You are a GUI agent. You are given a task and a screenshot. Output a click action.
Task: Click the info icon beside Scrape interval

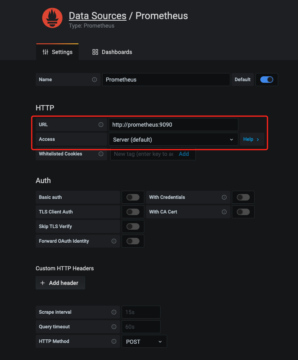tap(114, 312)
